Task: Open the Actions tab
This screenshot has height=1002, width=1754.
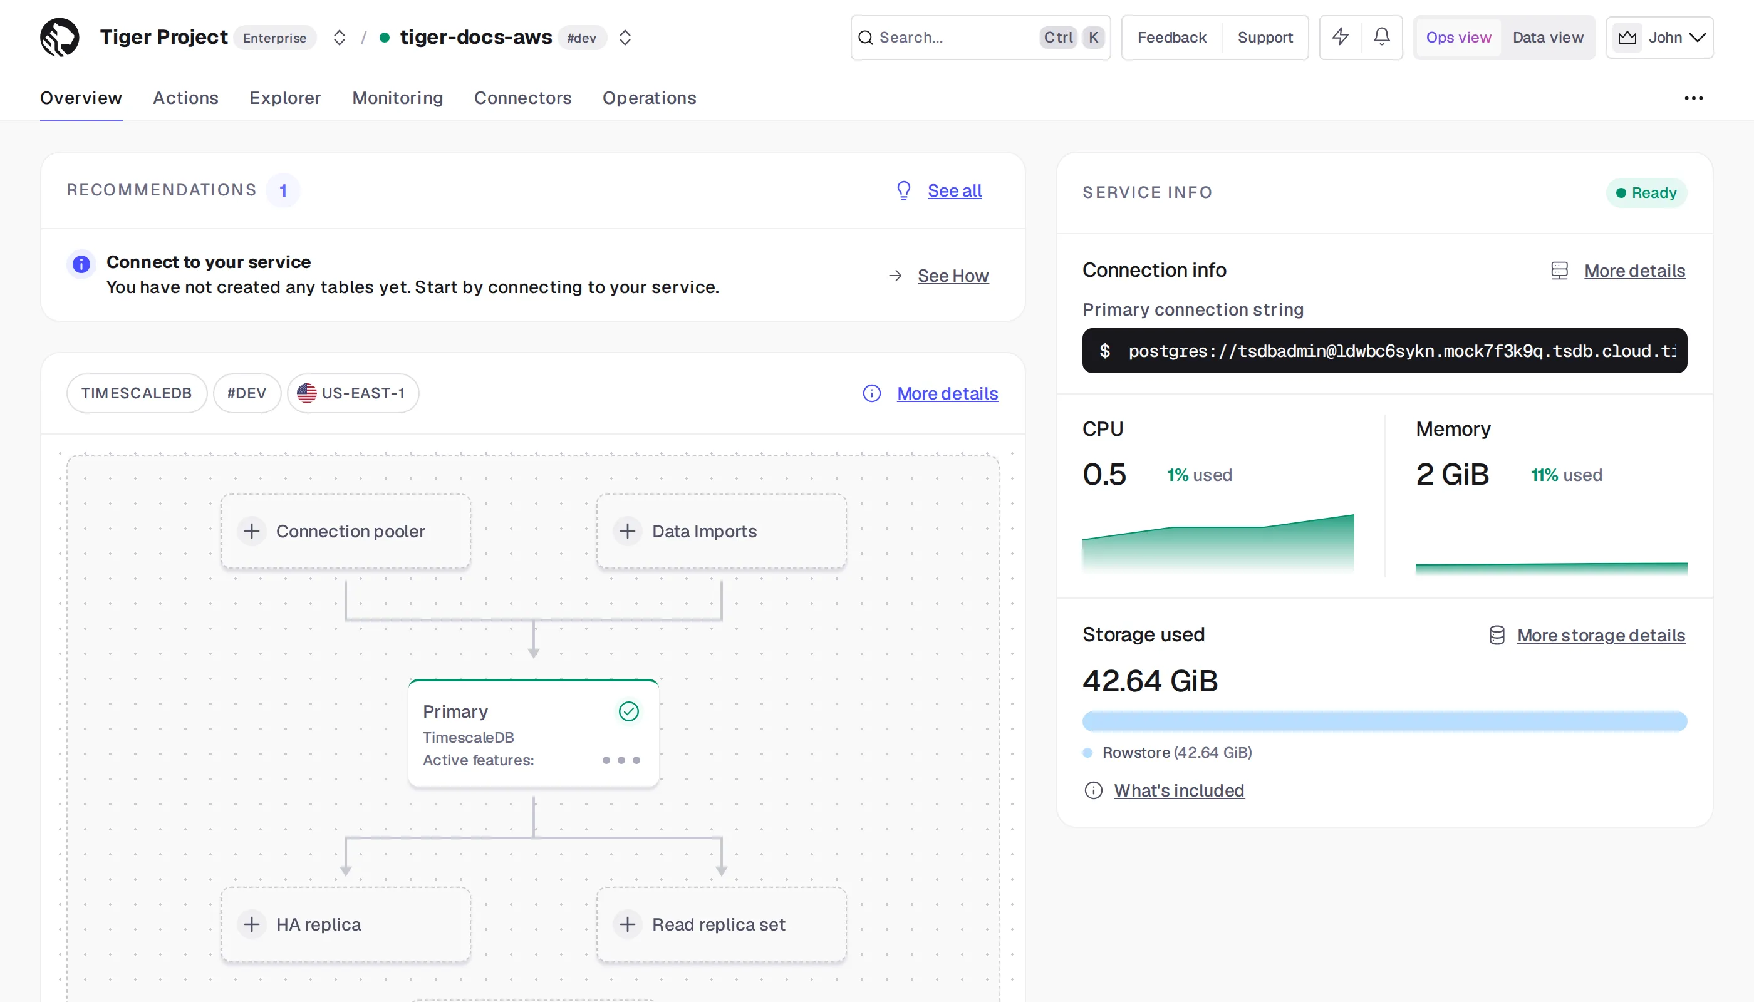Action: click(x=186, y=98)
